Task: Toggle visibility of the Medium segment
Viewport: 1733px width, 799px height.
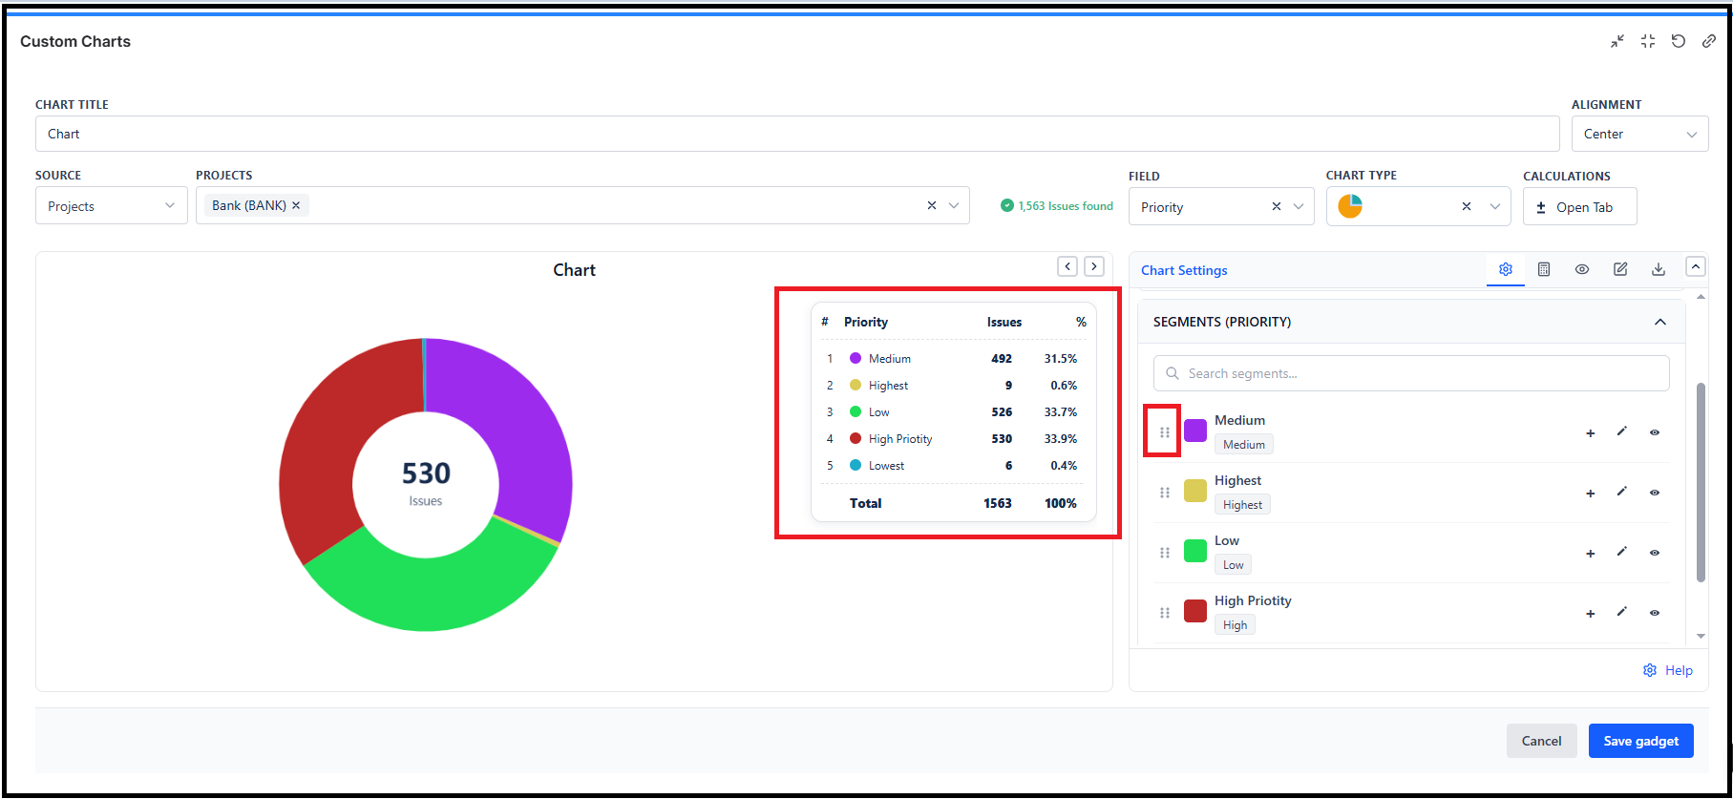Action: (1655, 432)
